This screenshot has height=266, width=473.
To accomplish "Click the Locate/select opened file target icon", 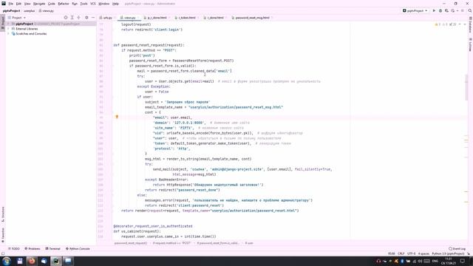I will point(66,18).
